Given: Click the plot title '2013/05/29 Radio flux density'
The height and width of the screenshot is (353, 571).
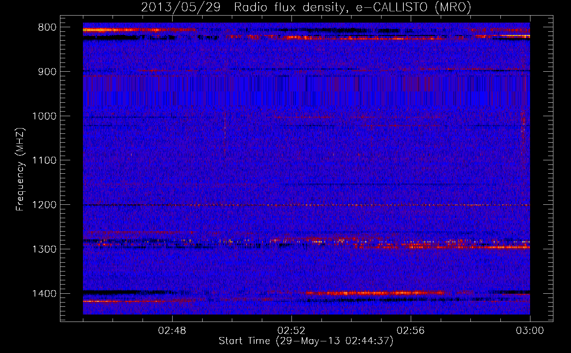Looking at the screenshot, I should pos(306,7).
